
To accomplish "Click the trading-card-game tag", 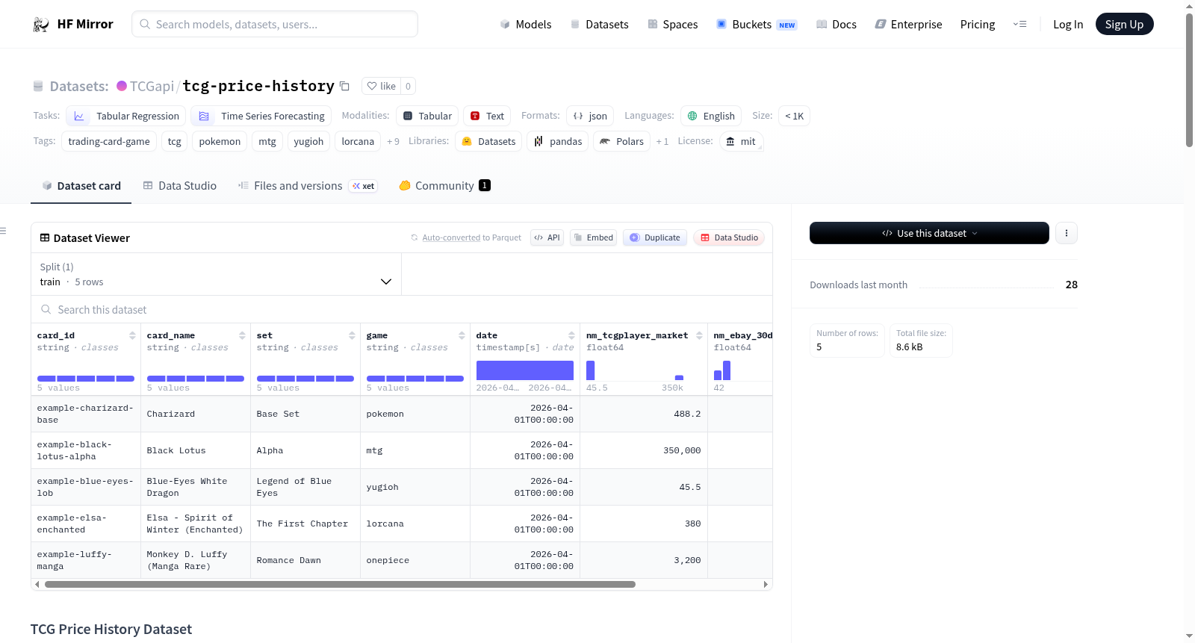I will 109,141.
